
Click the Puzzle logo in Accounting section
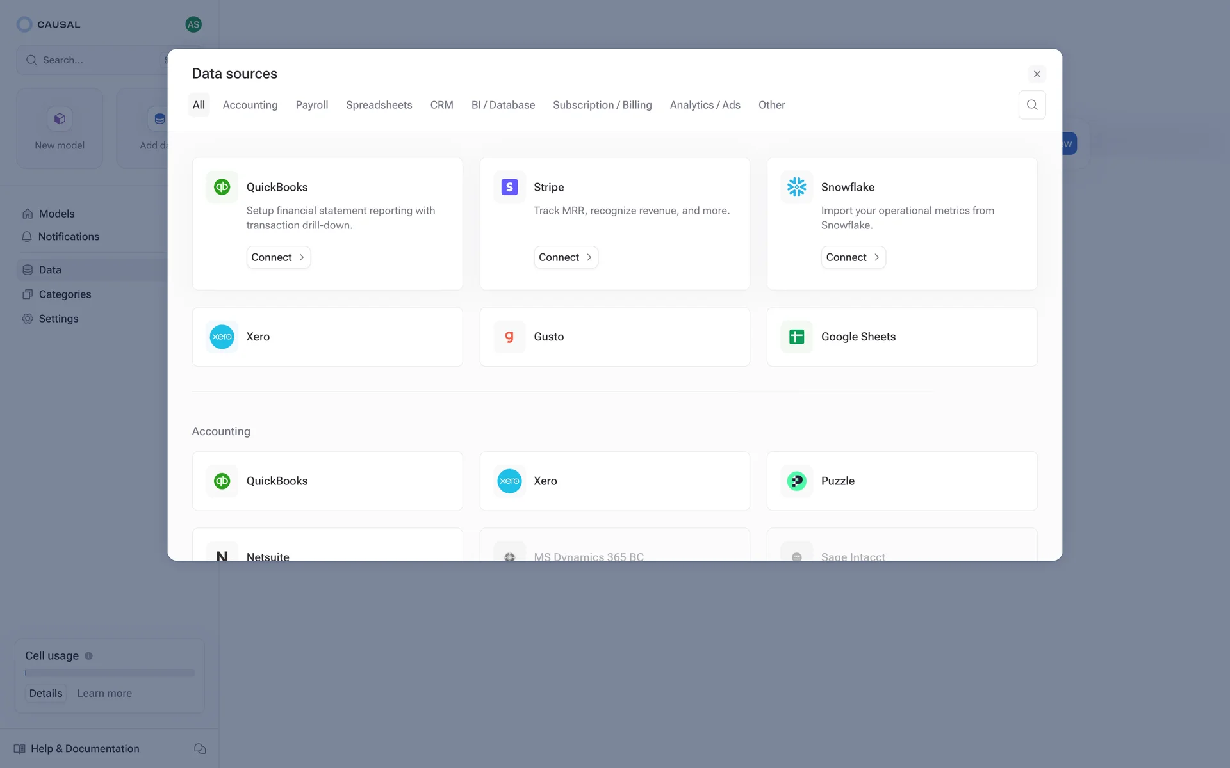tap(796, 481)
